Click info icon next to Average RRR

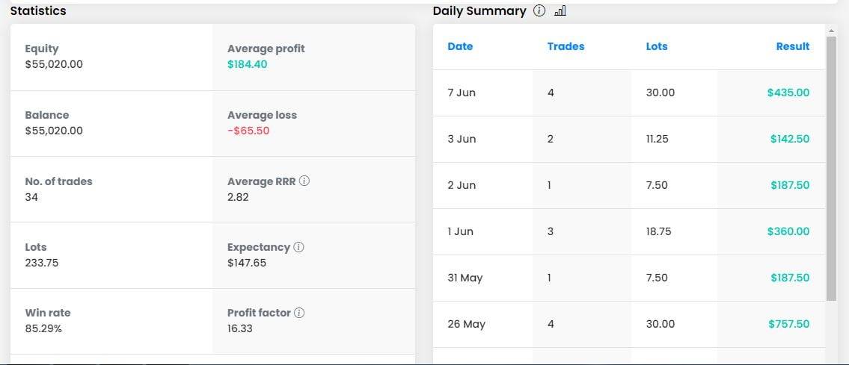tap(304, 181)
